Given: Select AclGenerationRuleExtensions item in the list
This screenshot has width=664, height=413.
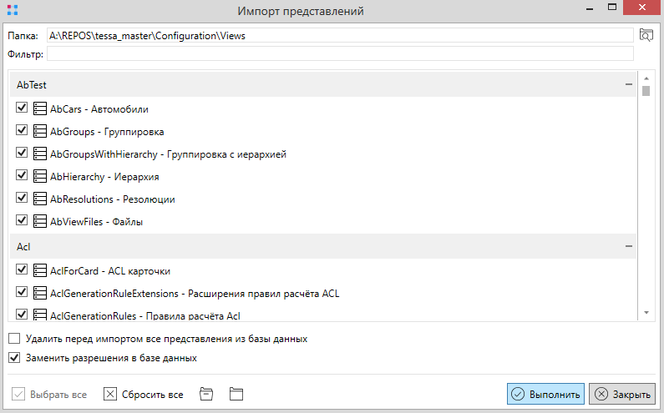Looking at the screenshot, I should pos(194,294).
